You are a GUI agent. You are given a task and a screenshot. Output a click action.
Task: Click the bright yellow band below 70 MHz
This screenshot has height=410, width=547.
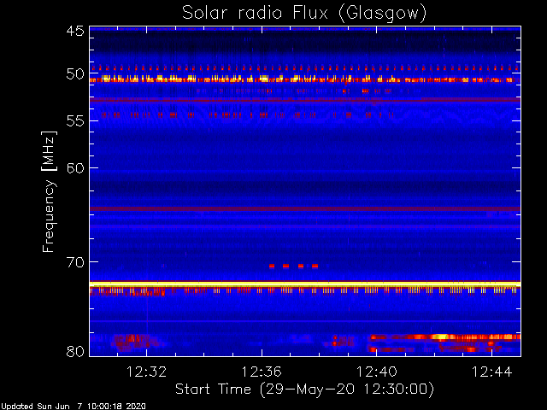(305, 284)
